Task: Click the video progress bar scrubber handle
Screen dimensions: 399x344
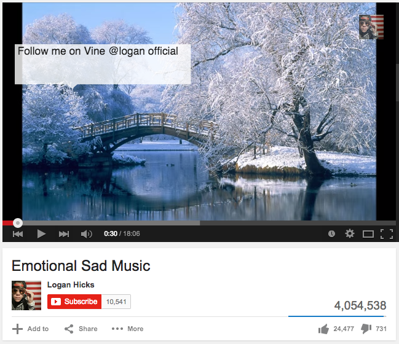Action: pyautogui.click(x=18, y=223)
